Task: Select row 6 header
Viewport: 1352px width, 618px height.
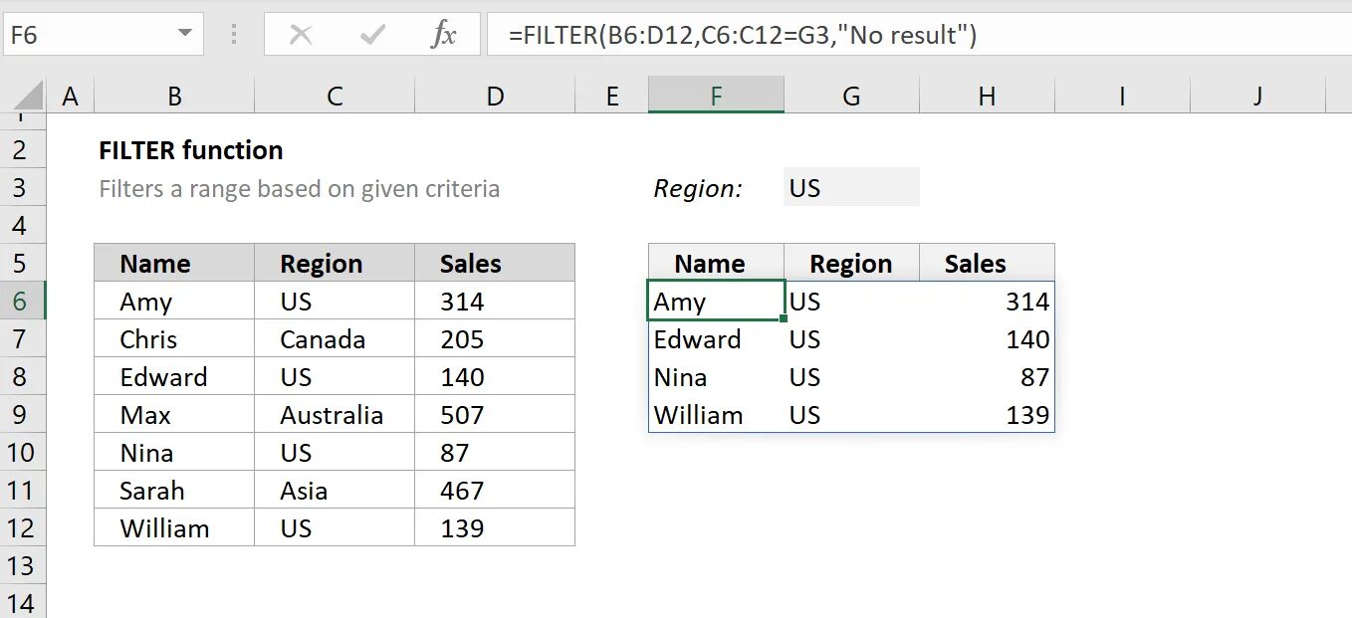Action: (22, 302)
